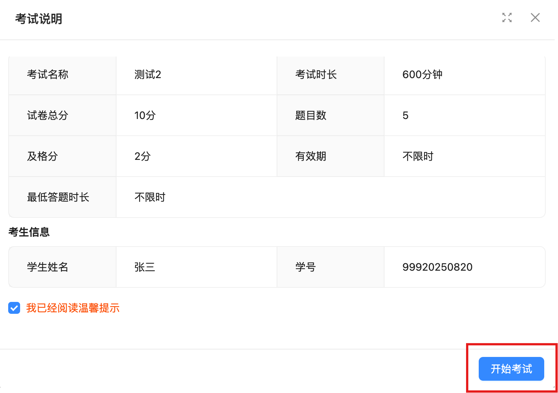Screen dimensions: 558x393
Task: Click the fullscreen expand icon
Action: 507,17
